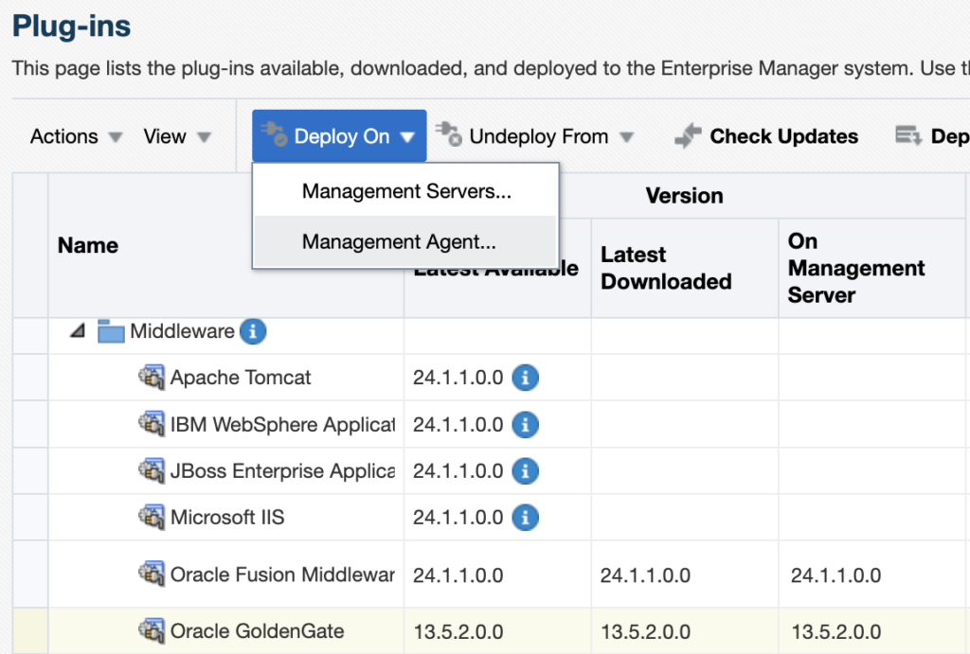This screenshot has height=654, width=970.
Task: Click the row selector for Oracle GoldenGate
Action: point(30,630)
